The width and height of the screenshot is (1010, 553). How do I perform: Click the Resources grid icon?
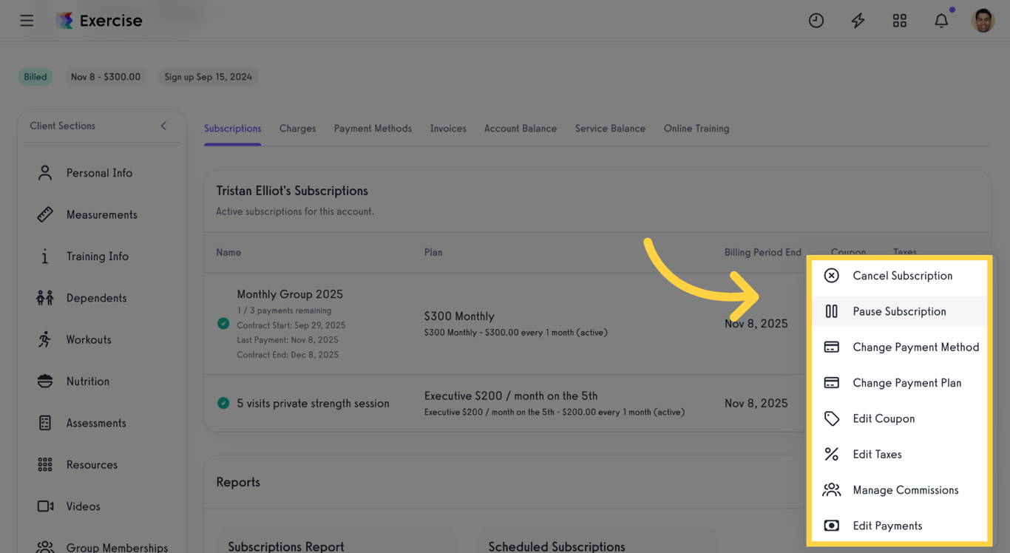click(x=45, y=464)
